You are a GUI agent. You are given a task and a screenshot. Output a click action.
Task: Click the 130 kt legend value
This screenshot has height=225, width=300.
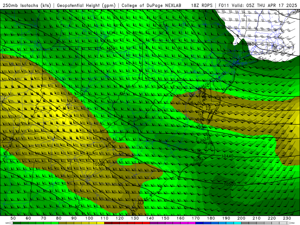pos(135,218)
